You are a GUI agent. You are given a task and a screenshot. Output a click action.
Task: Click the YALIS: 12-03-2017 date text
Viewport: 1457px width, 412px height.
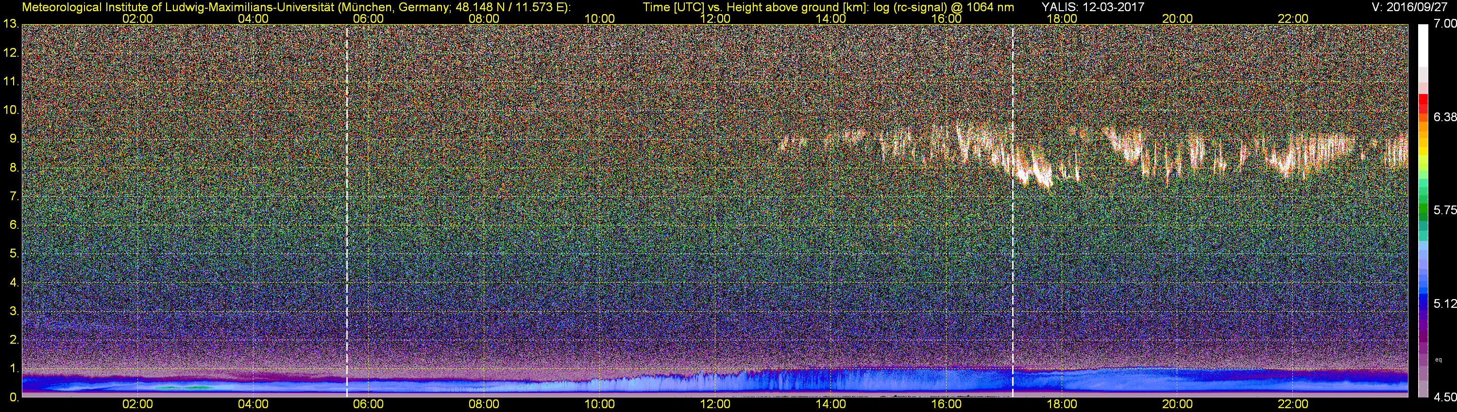[x=1093, y=7]
